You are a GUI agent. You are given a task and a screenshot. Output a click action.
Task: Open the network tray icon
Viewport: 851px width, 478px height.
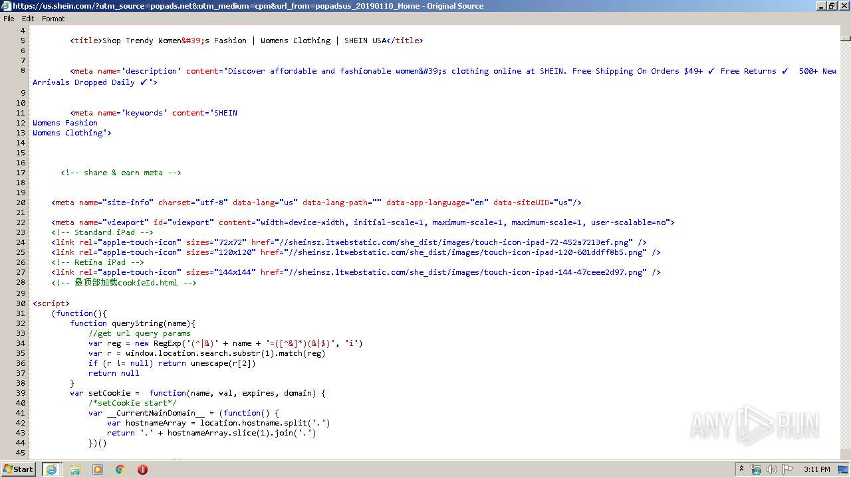[x=756, y=469]
